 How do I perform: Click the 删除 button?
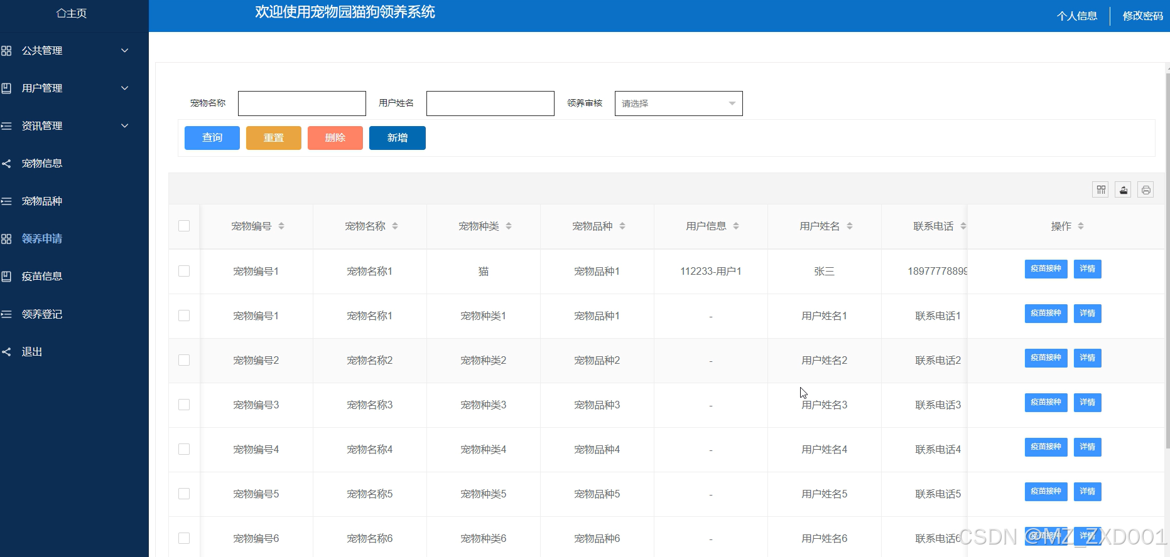tap(335, 138)
